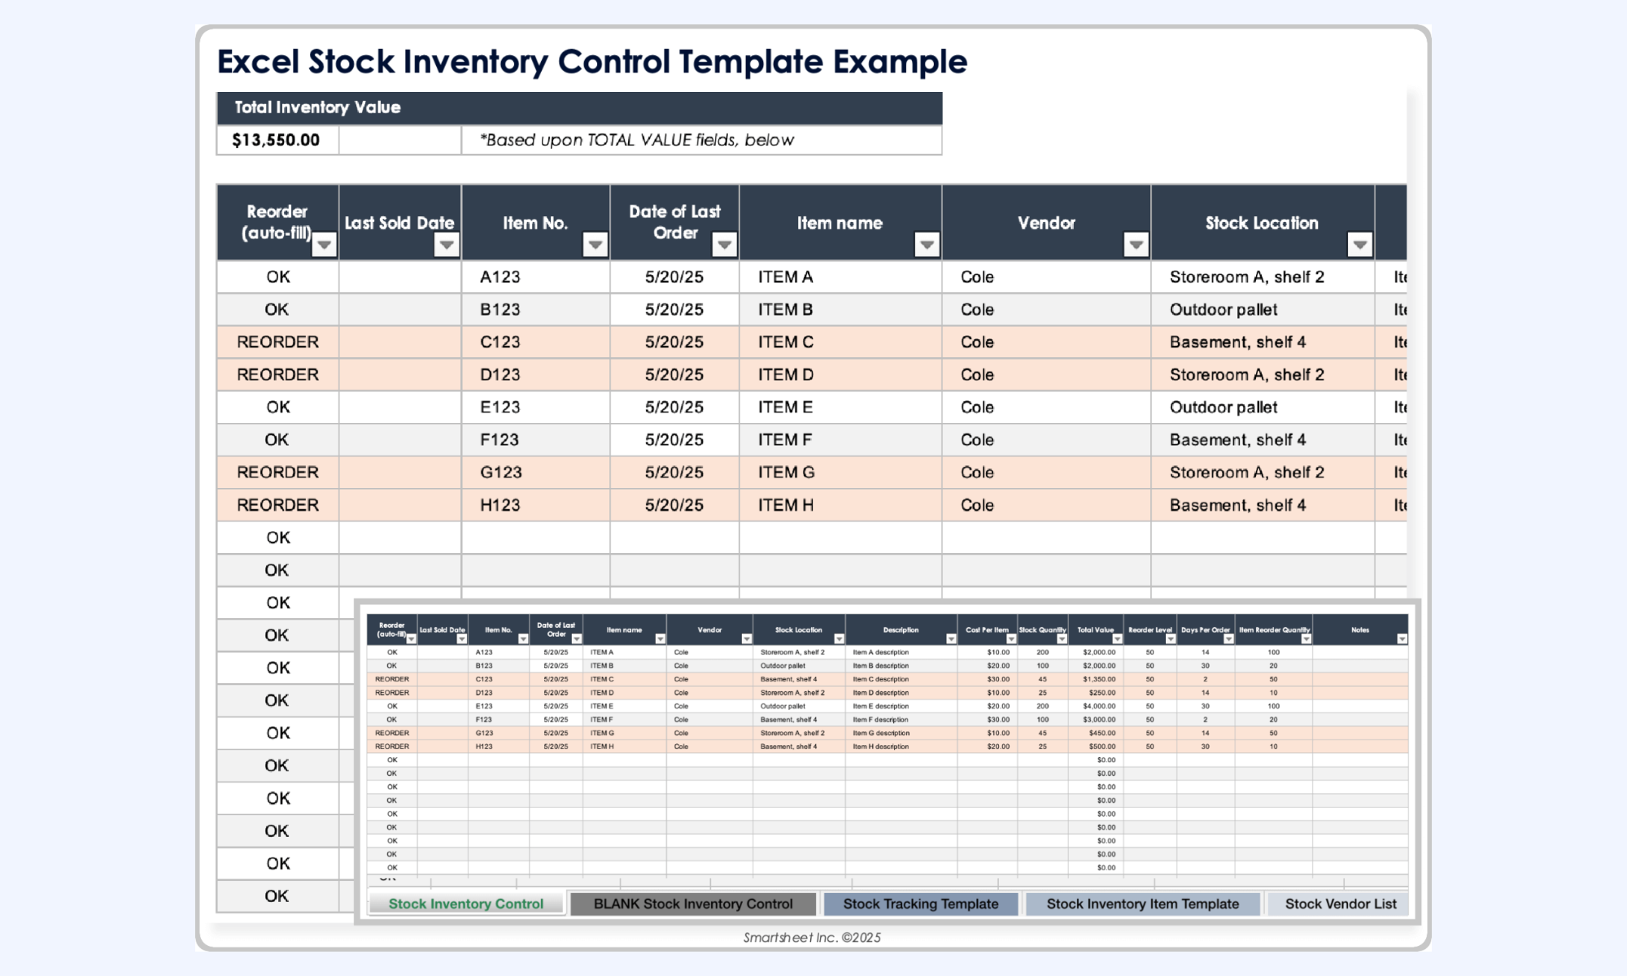Image resolution: width=1627 pixels, height=976 pixels.
Task: Click the ITEM E name cell
Action: [x=840, y=407]
